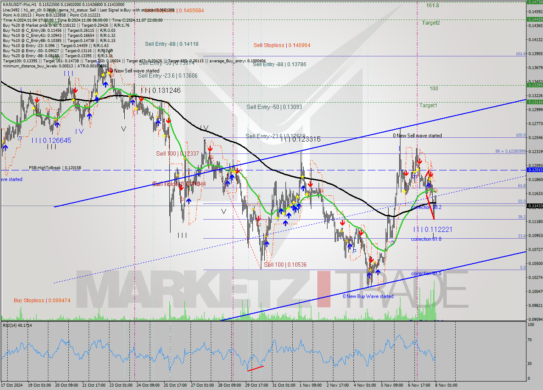The width and height of the screenshot is (543, 390).
Task: Select the 'Sell Entry -23.6 | 0.13606' label
Action: (x=168, y=75)
